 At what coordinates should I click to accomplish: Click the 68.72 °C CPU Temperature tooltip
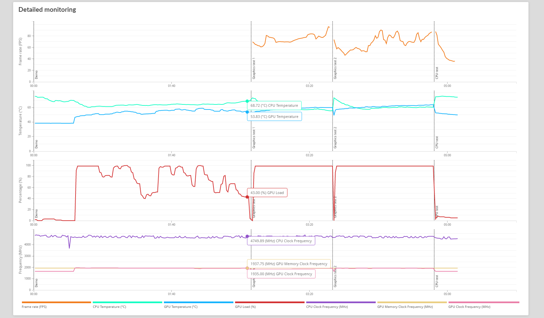click(x=274, y=105)
